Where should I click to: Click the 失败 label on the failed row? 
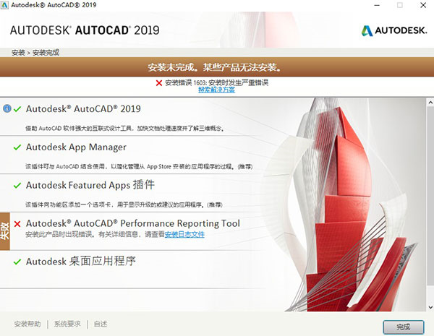click(x=5, y=231)
